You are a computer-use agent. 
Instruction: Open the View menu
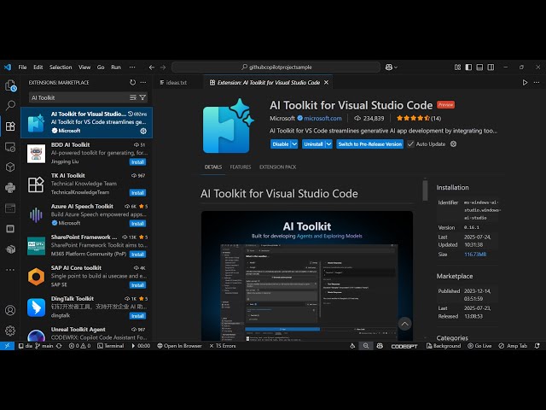[84, 67]
